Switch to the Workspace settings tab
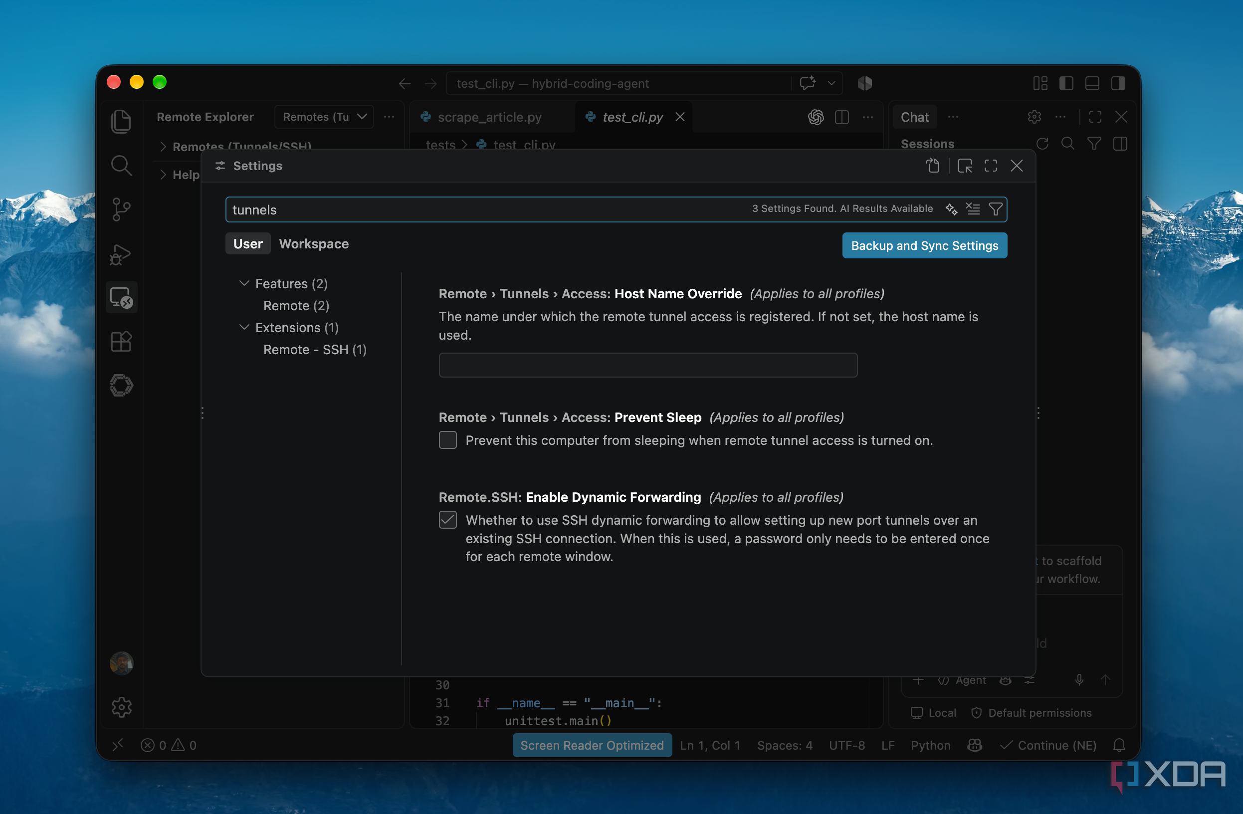Viewport: 1243px width, 814px height. click(314, 244)
